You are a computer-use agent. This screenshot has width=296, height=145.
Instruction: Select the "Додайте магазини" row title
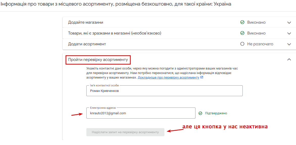pos(86,22)
